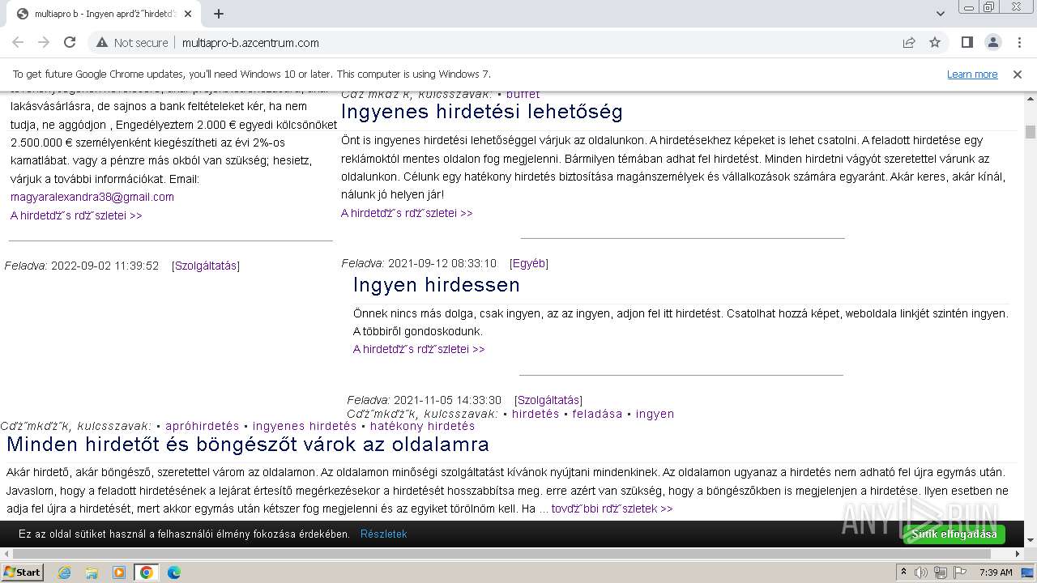Dismiss the Chrome update notification bar
This screenshot has height=583, width=1037.
pos(1018,74)
